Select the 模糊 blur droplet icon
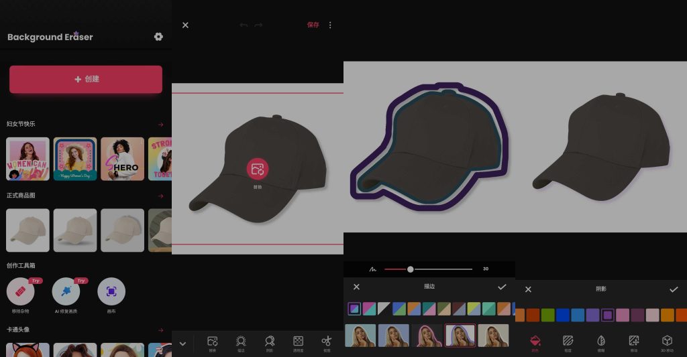Screen dimensions: 687x357 point(601,341)
